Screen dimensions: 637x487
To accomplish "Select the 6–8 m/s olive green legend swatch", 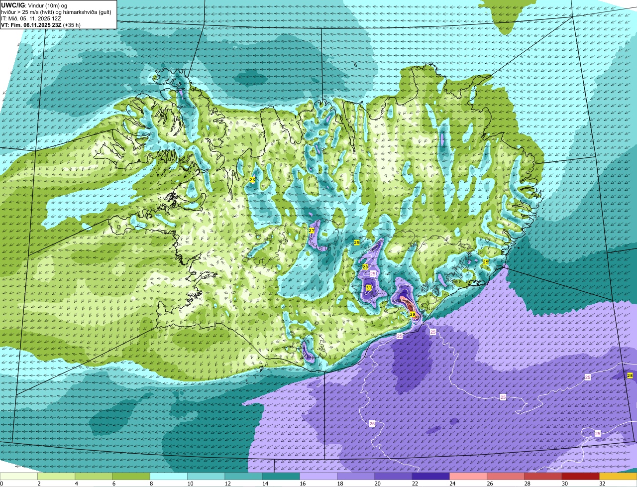I will click(131, 477).
